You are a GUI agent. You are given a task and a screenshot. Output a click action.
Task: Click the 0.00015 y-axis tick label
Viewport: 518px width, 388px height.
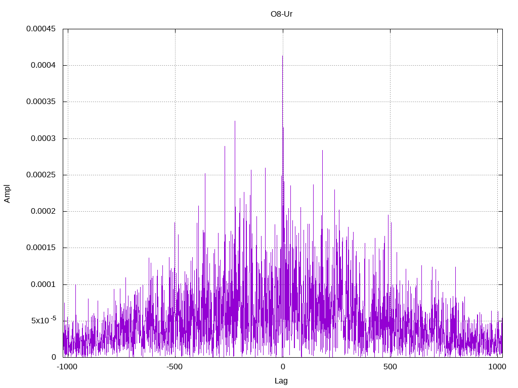(x=41, y=248)
